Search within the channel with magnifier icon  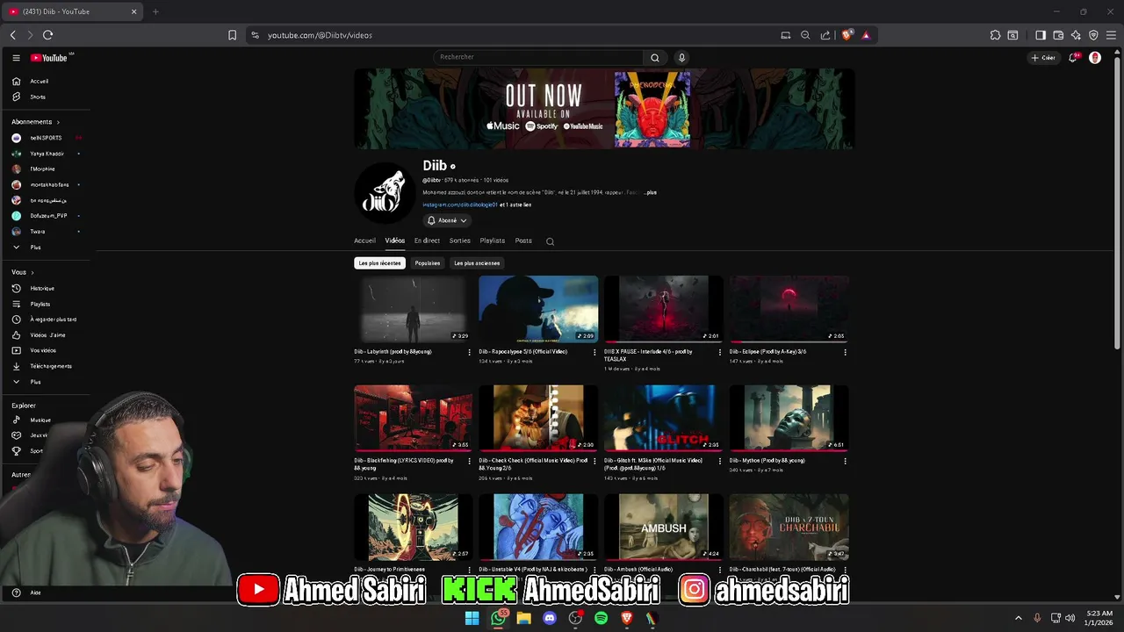[x=550, y=241]
